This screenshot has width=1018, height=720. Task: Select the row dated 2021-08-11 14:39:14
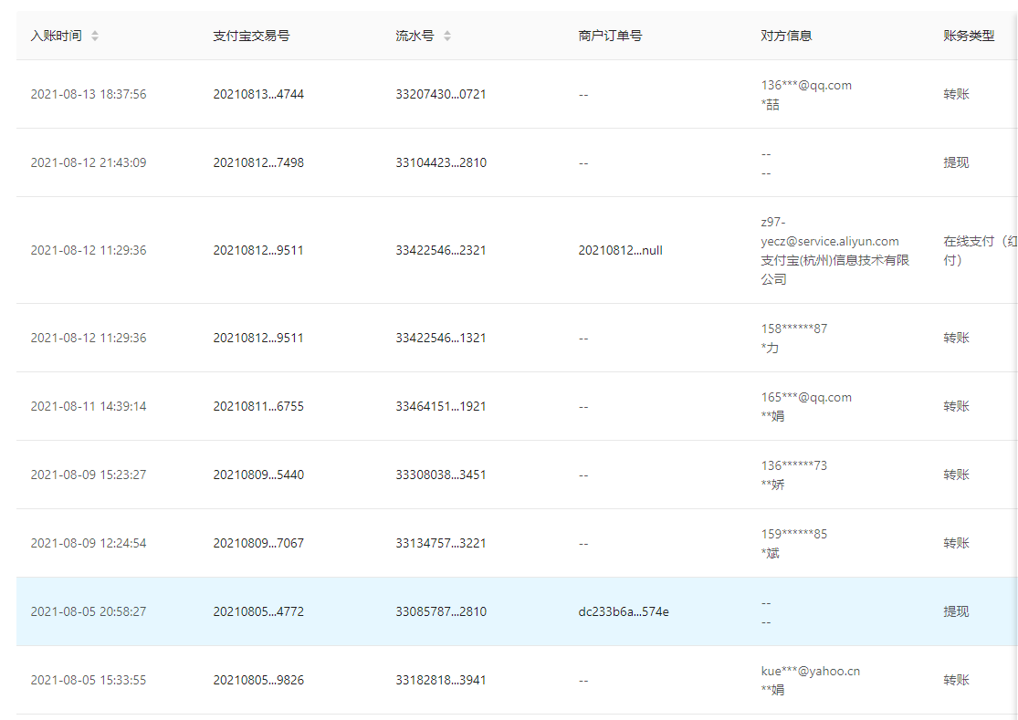(x=89, y=406)
